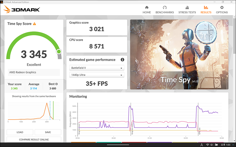The width and height of the screenshot is (236, 147).
Task: Open the battery status tray icon
Action: [x=216, y=145]
